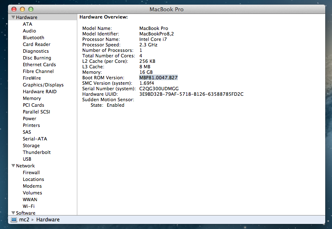This screenshot has width=332, height=229.
Task: Open Graphics/Displays section
Action: [43, 85]
